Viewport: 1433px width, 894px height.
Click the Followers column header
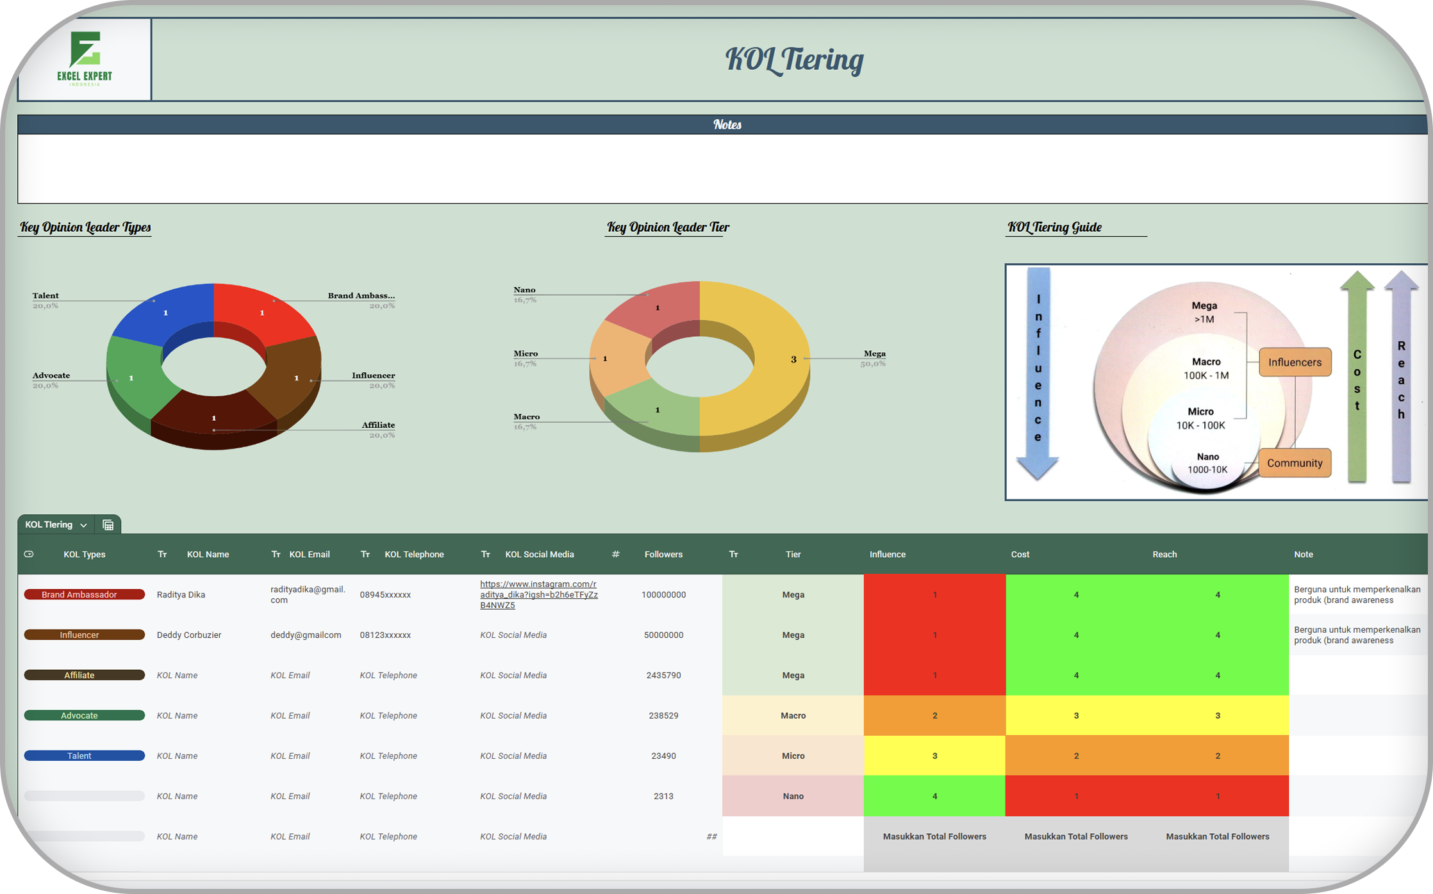click(663, 555)
